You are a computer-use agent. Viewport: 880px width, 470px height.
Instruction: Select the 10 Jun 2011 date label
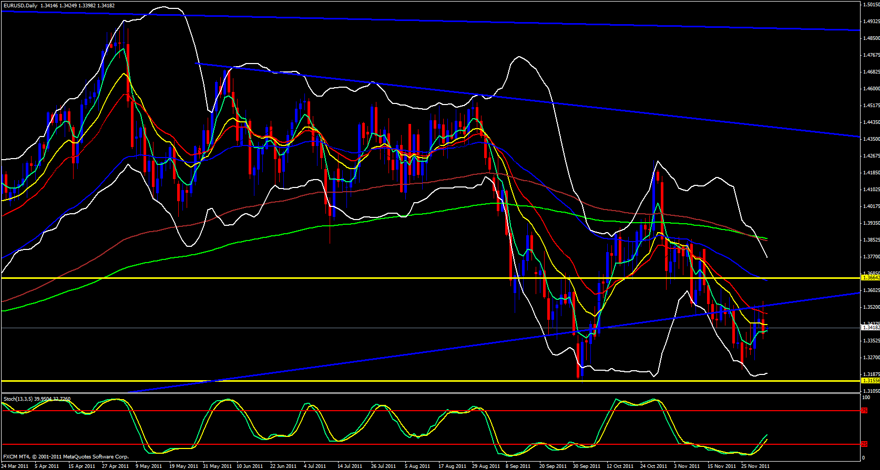coord(250,466)
